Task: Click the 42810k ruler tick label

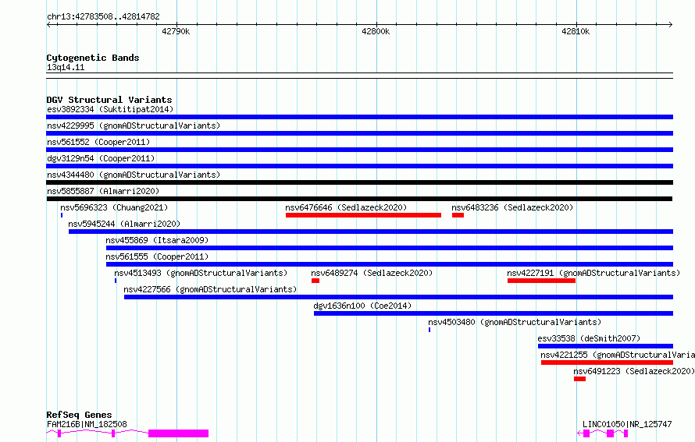Action: [x=576, y=31]
